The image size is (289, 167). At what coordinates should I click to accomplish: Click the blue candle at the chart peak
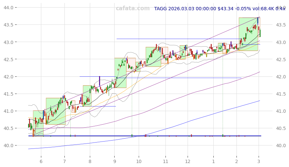[x=258, y=21]
